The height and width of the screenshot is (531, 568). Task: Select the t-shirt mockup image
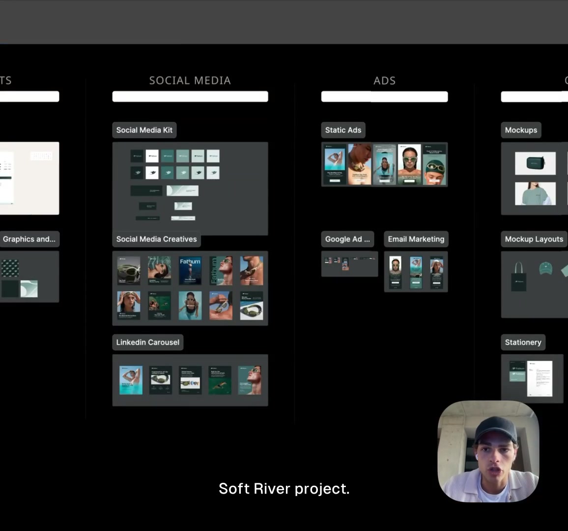(536, 194)
